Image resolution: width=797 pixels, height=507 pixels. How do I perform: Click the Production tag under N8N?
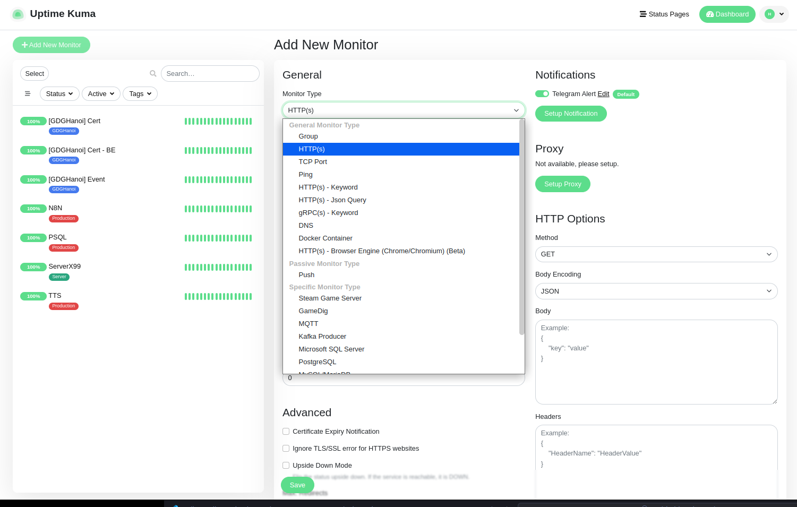tap(64, 219)
